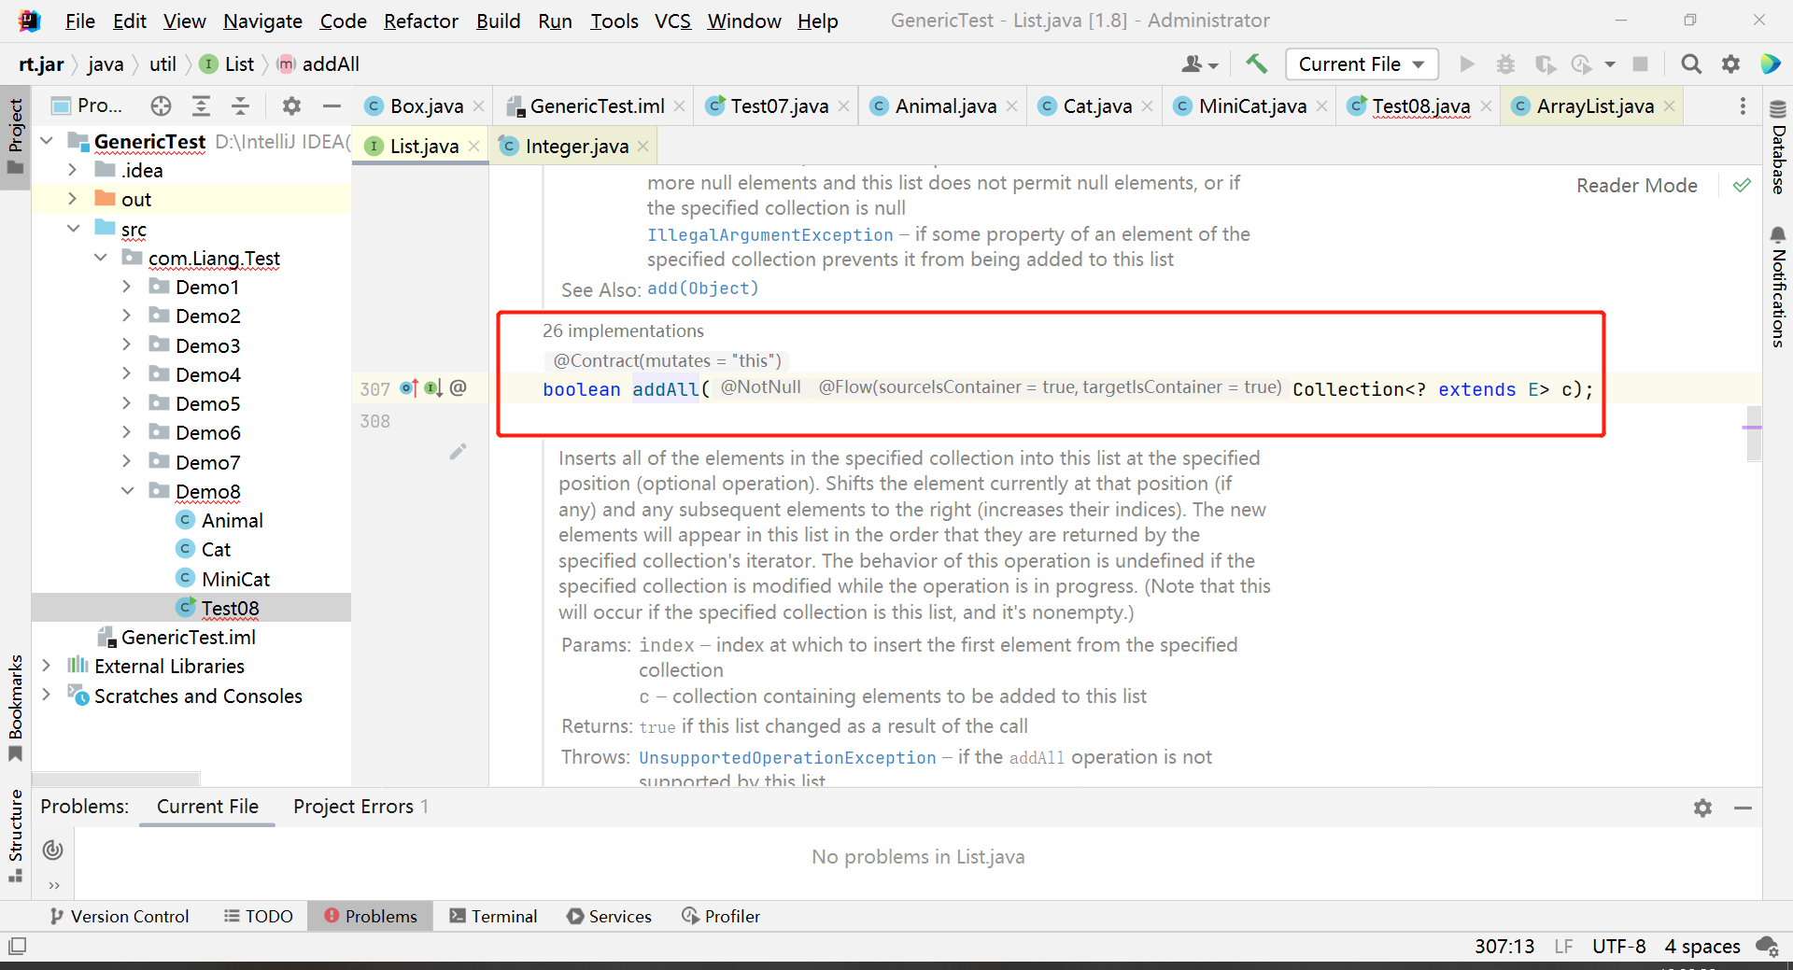Click the Build project hammer icon
This screenshot has height=970, width=1793.
(1256, 63)
